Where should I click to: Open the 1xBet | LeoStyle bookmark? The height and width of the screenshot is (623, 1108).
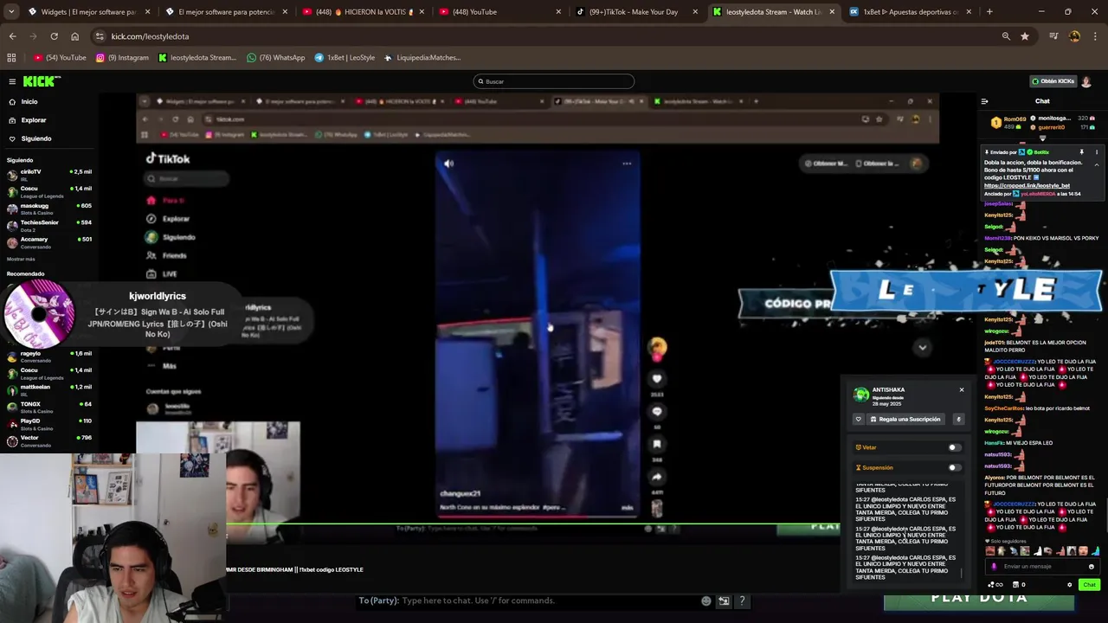(x=345, y=58)
